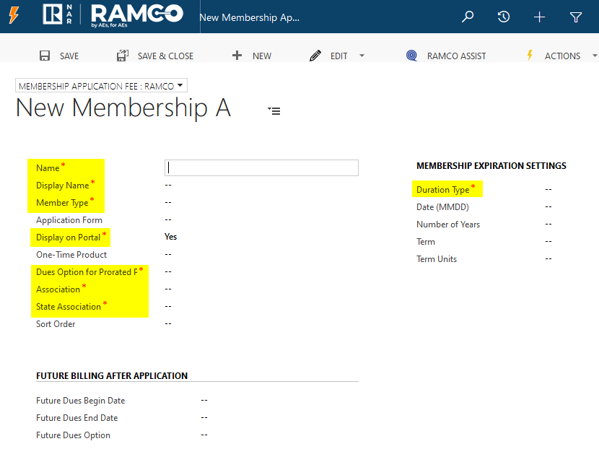
Task: Click the New button in toolbar
Action: tap(252, 56)
